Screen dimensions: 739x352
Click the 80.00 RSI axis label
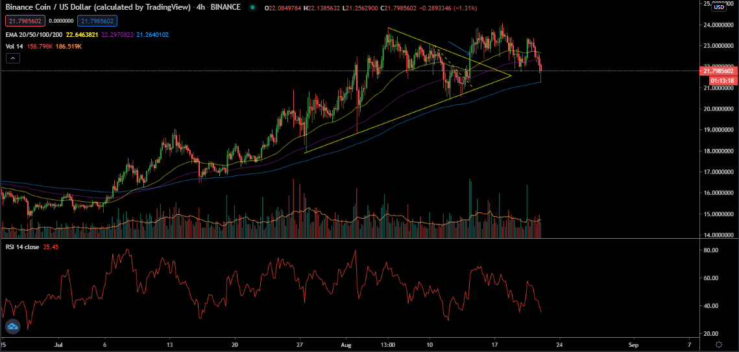(709, 250)
